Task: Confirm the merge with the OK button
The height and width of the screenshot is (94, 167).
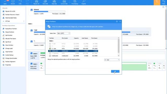Action: click(115, 71)
